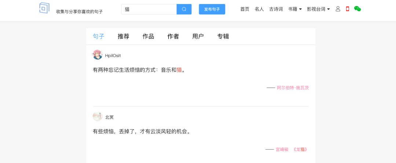Select the 句子 tab
The height and width of the screenshot is (163, 396).
99,36
